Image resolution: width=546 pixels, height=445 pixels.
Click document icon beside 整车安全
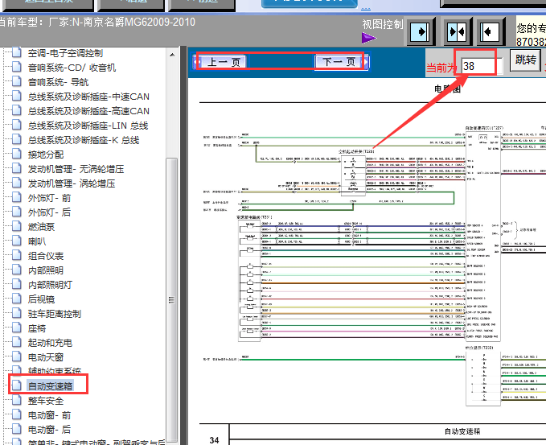coord(16,400)
